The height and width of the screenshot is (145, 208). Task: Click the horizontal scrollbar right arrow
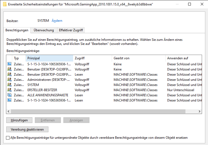pos(200,112)
